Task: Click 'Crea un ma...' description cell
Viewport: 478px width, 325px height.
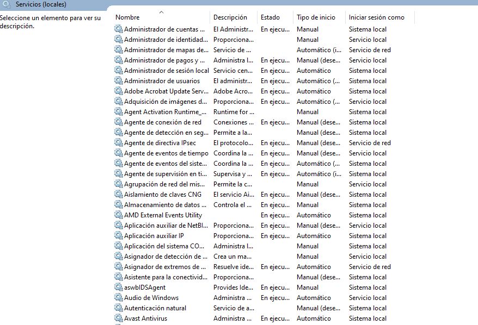Action: [232, 257]
